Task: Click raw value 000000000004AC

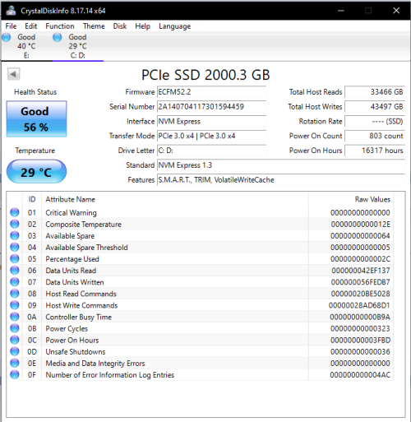Action: click(360, 375)
